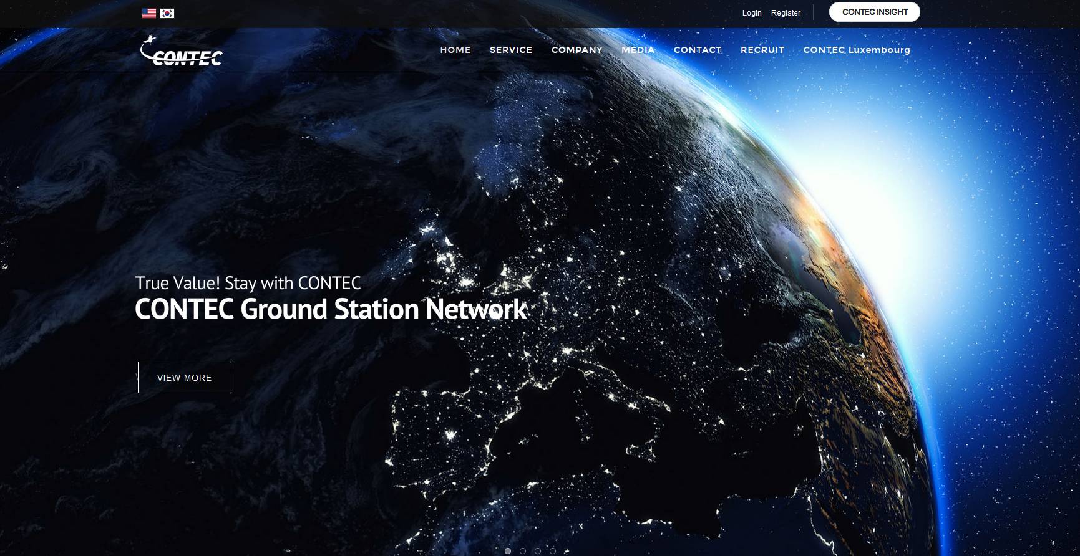Open the CONTEC Luxembourg menu item
This screenshot has height=556, width=1080.
pyautogui.click(x=857, y=50)
